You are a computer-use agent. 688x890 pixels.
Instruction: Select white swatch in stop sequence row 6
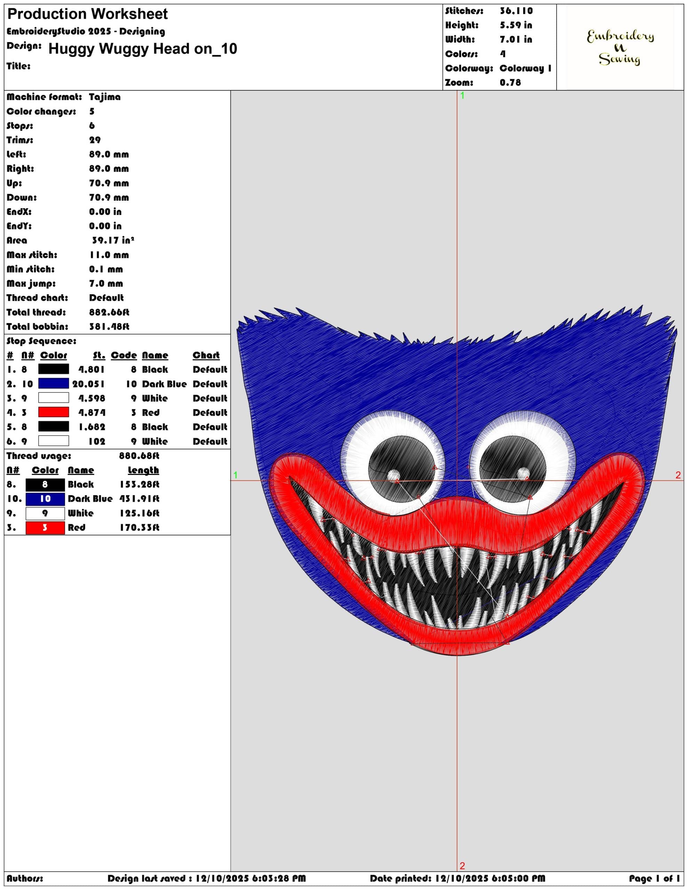(x=54, y=441)
